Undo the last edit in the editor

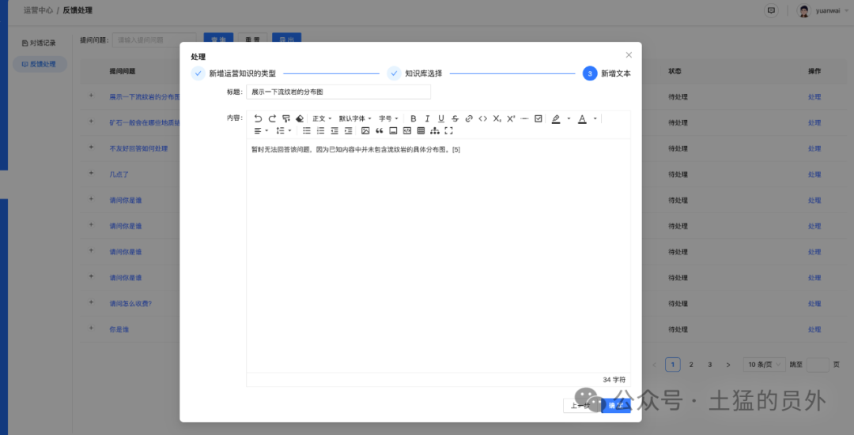coord(258,118)
